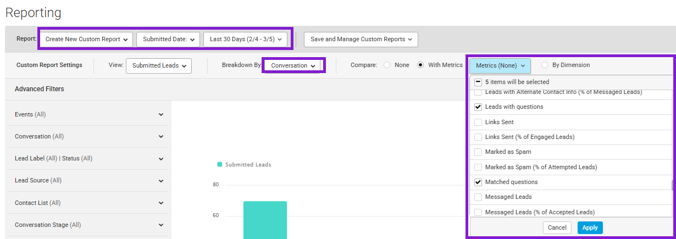Screen dimensions: 676x239
Task: Open Save and Manage Custom Reports menu
Action: pyautogui.click(x=361, y=39)
